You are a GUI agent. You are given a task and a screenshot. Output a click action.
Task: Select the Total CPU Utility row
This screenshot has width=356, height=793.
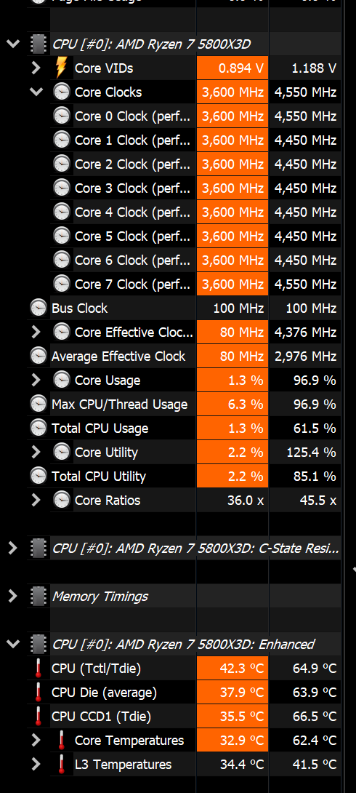[184, 476]
